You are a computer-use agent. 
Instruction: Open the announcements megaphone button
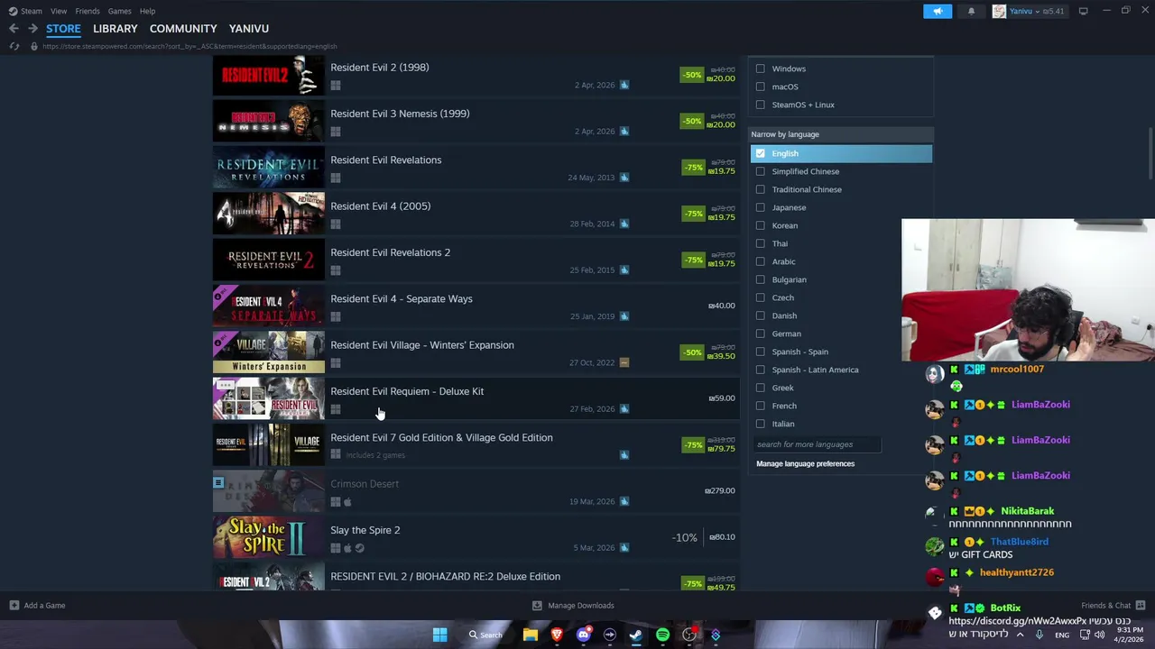[x=938, y=11]
